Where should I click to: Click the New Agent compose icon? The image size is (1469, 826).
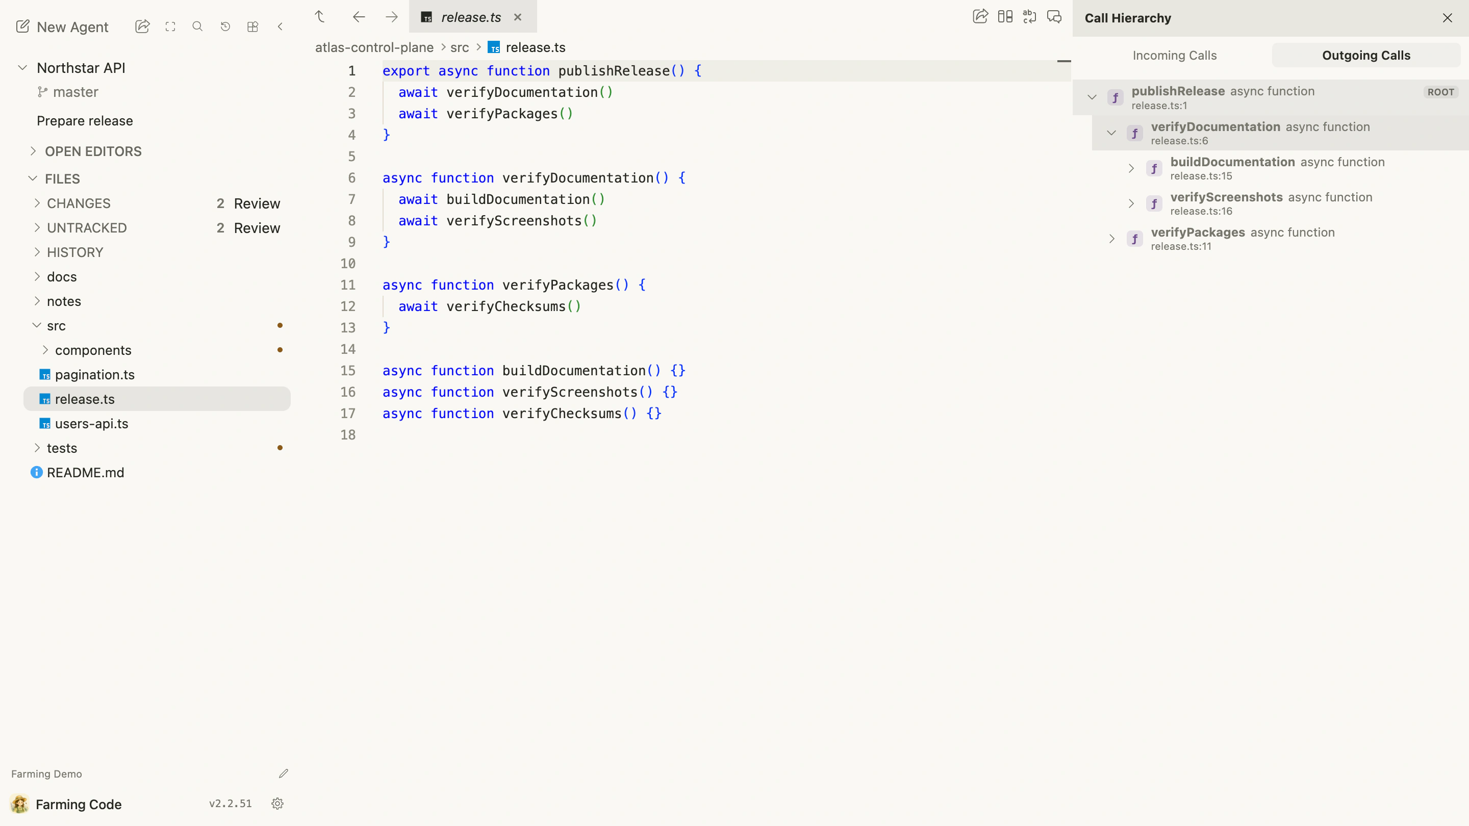coord(22,26)
